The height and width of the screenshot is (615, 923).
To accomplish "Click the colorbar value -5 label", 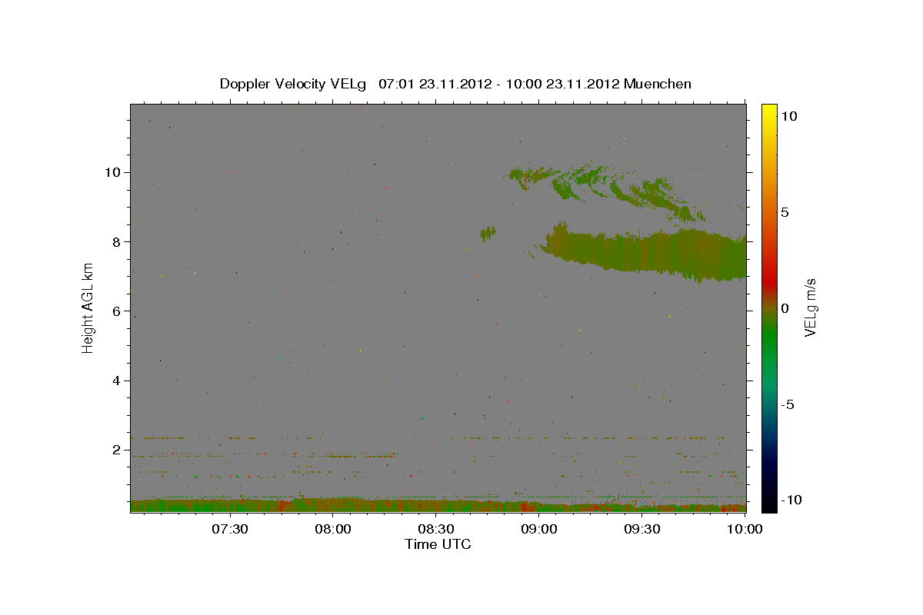I will pos(789,404).
